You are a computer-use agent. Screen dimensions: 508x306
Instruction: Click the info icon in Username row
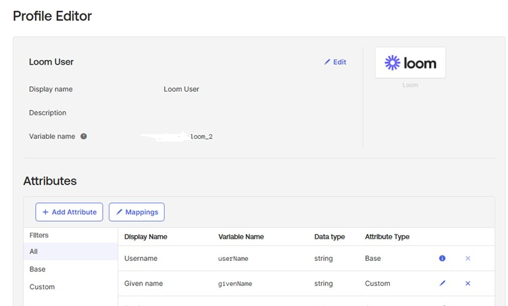click(x=442, y=258)
